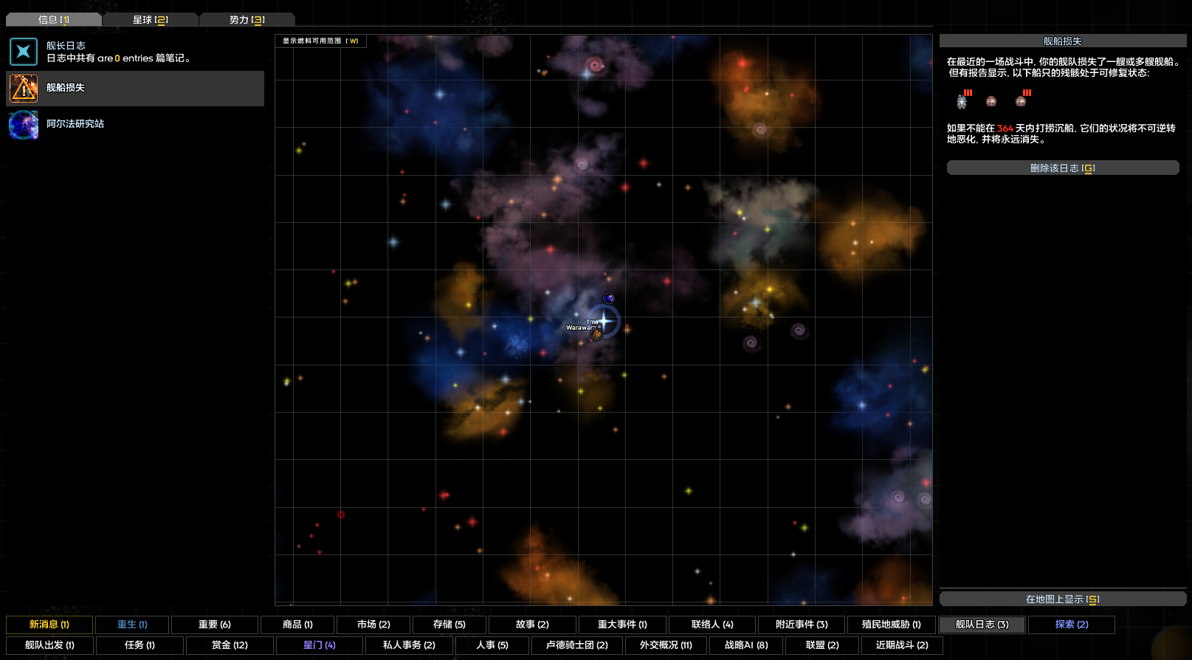Select the 舰船损失 warning icon in list
This screenshot has height=660, width=1192.
click(24, 89)
